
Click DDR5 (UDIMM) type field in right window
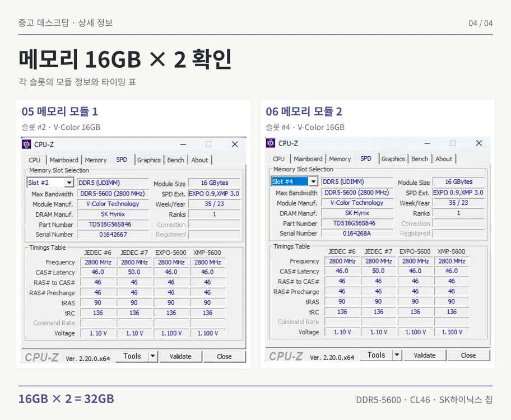(357, 181)
